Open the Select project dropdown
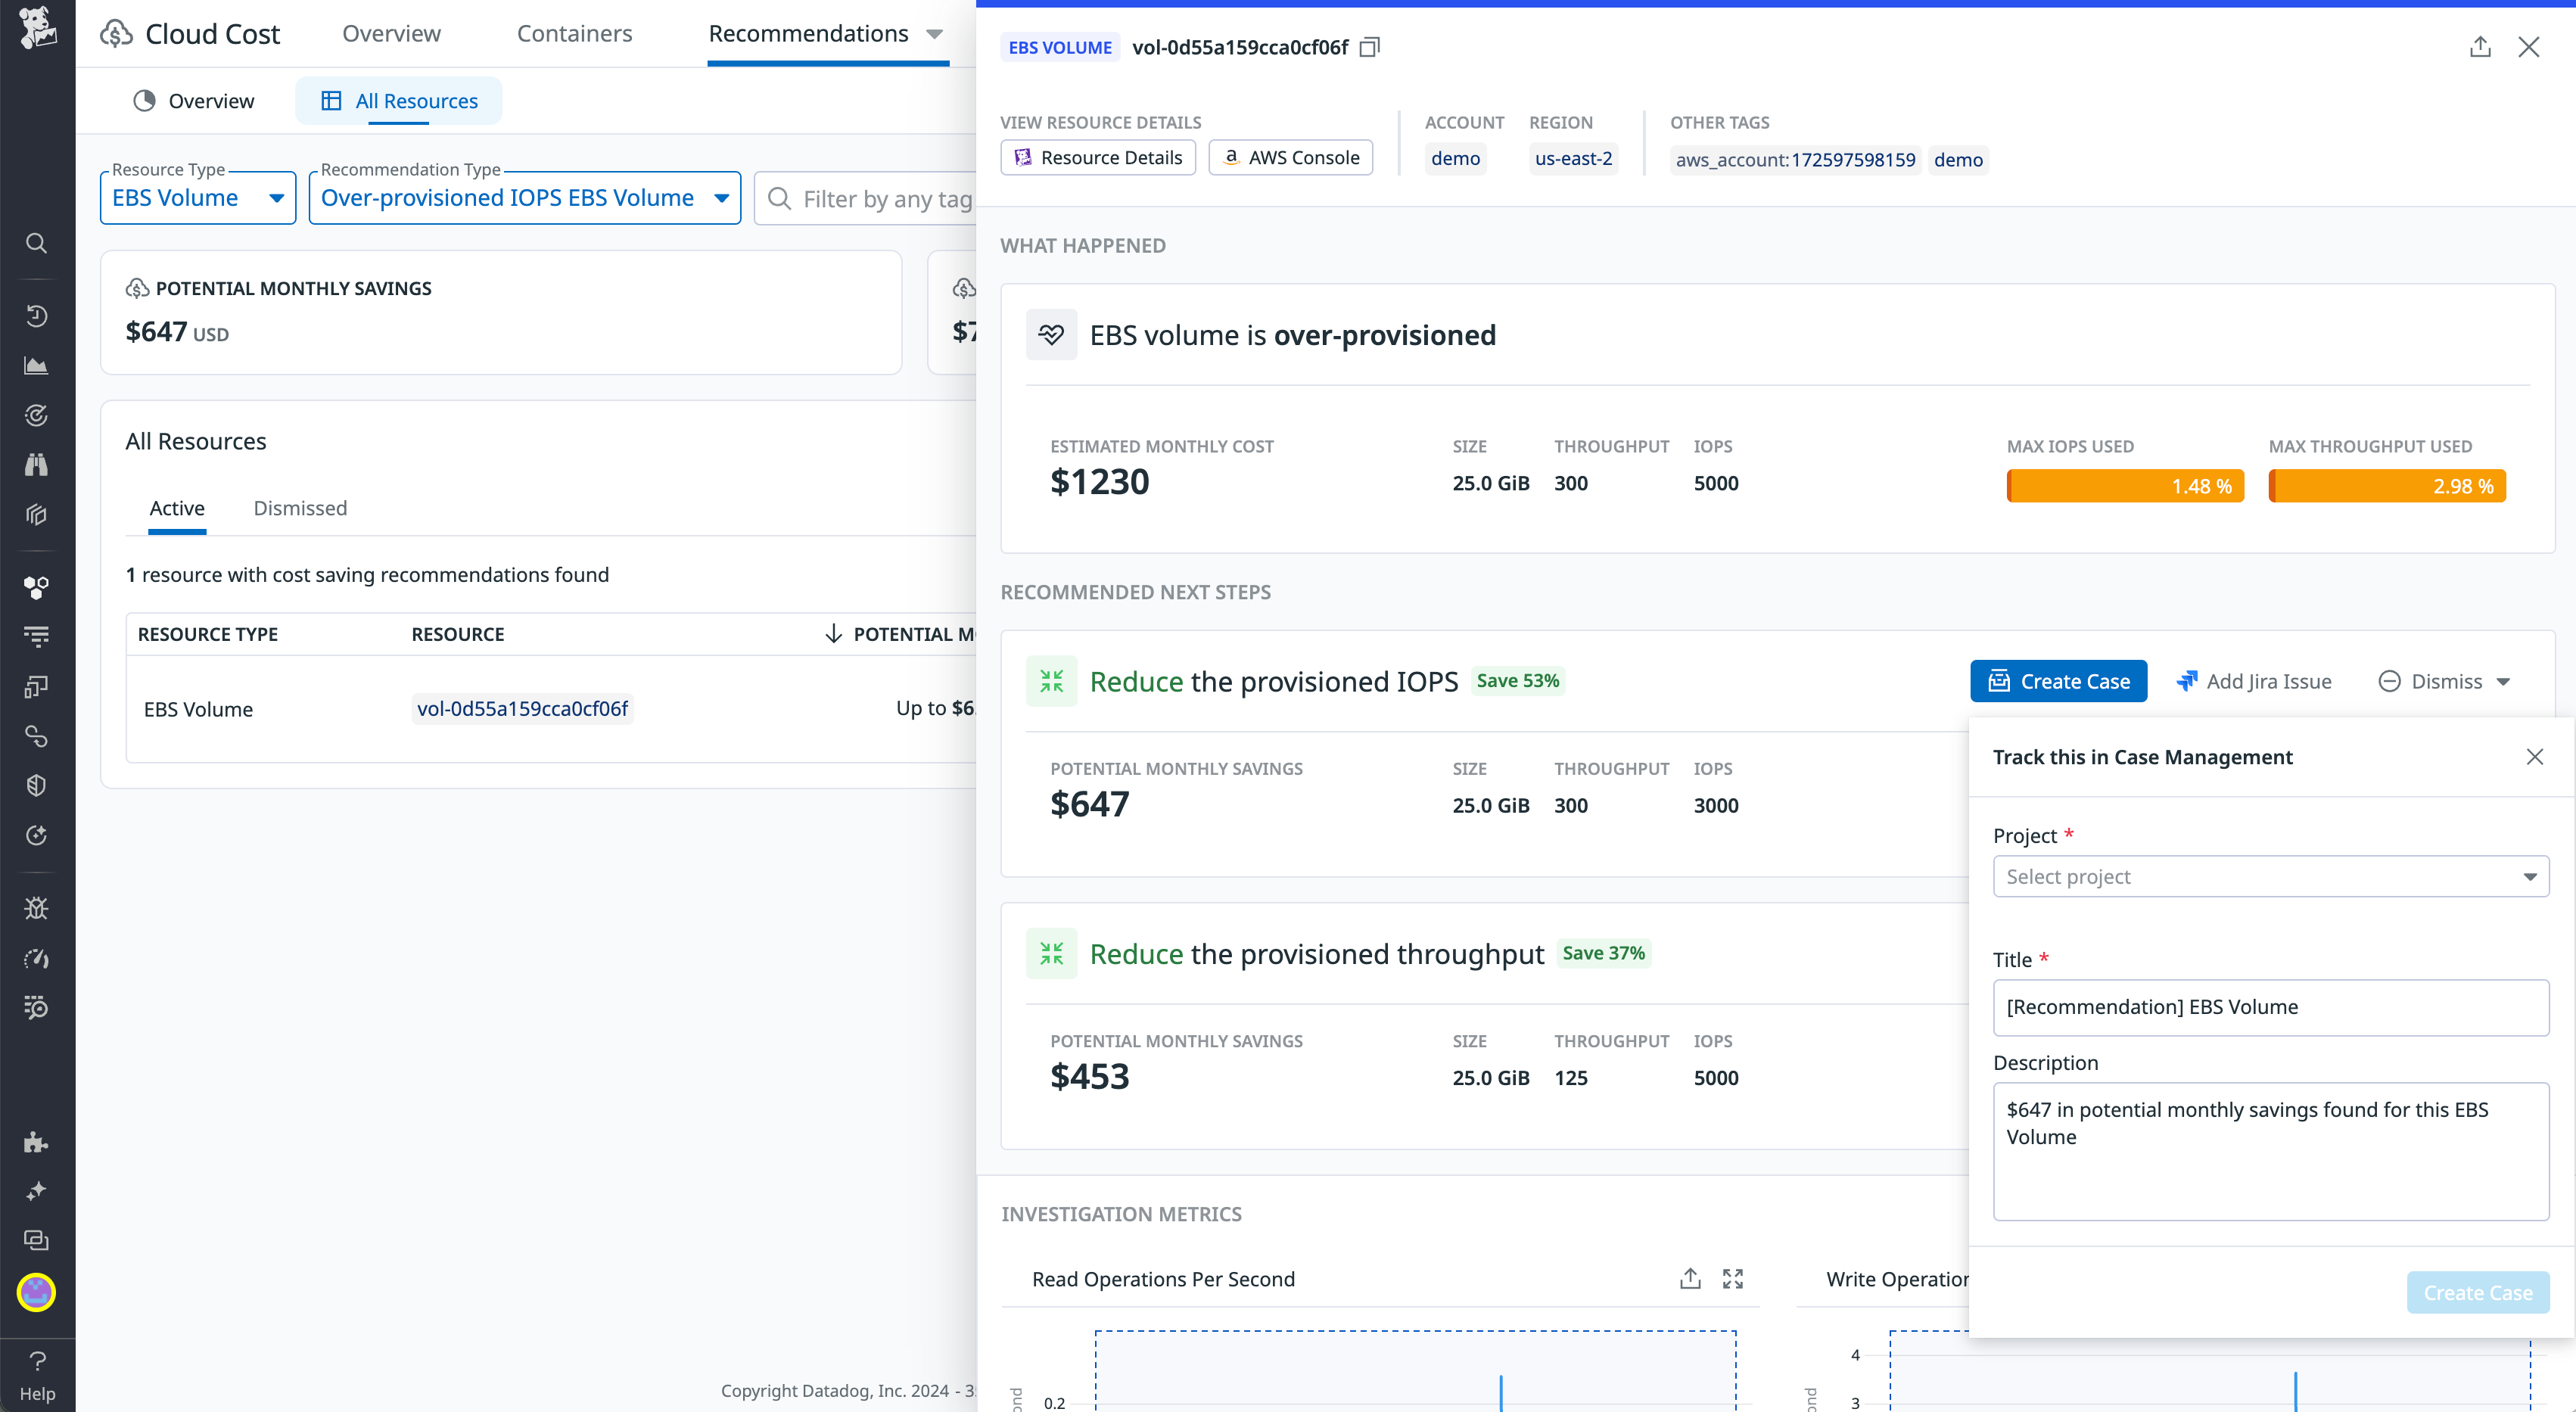This screenshot has height=1412, width=2576. [x=2270, y=876]
